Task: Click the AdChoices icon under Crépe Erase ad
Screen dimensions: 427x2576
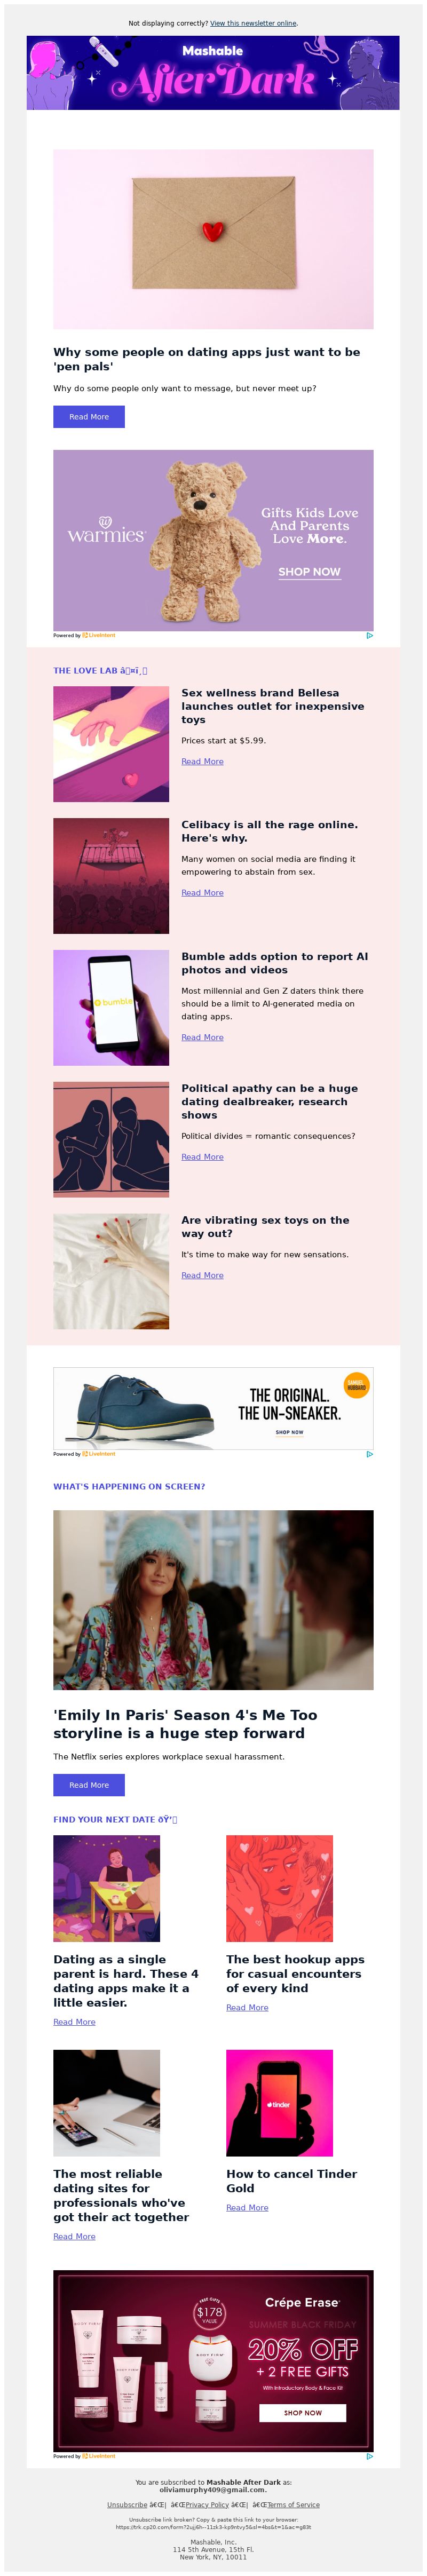Action: [370, 2456]
